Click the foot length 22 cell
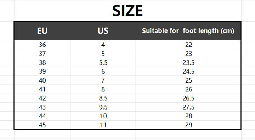Viewport: 255px width, 140px height. 188,45
